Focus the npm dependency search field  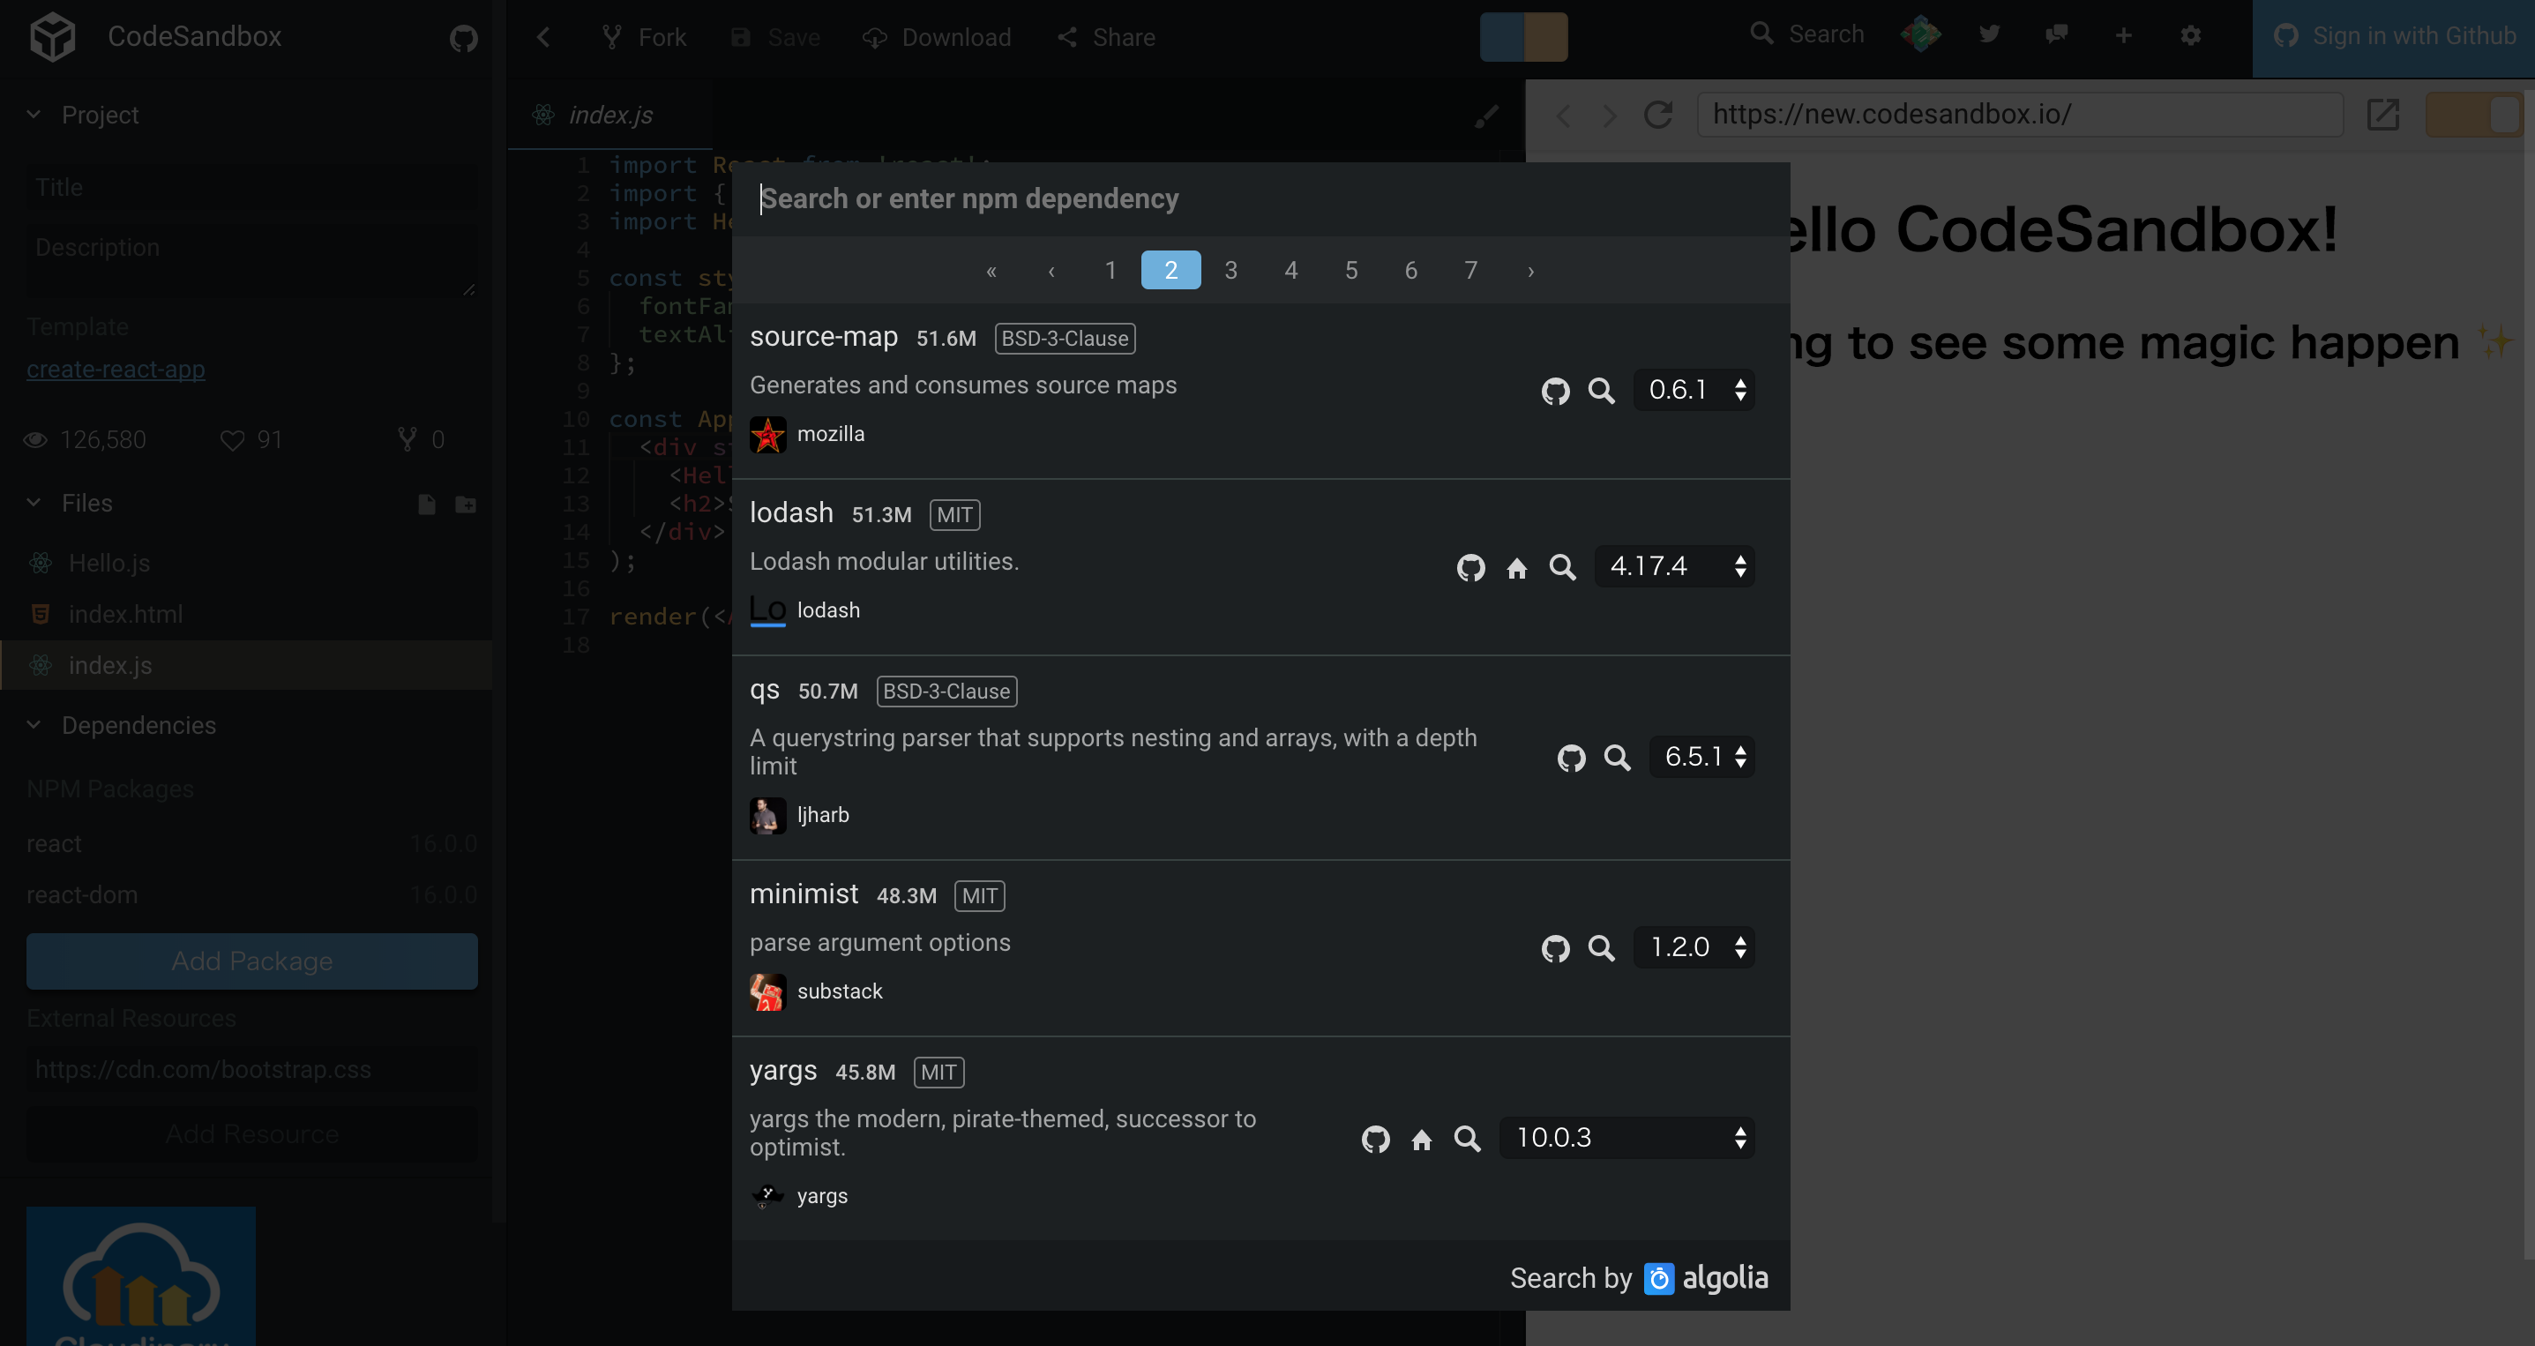pyautogui.click(x=1260, y=198)
